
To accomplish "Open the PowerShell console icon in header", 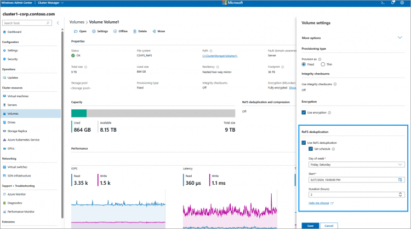I will click(383, 3).
